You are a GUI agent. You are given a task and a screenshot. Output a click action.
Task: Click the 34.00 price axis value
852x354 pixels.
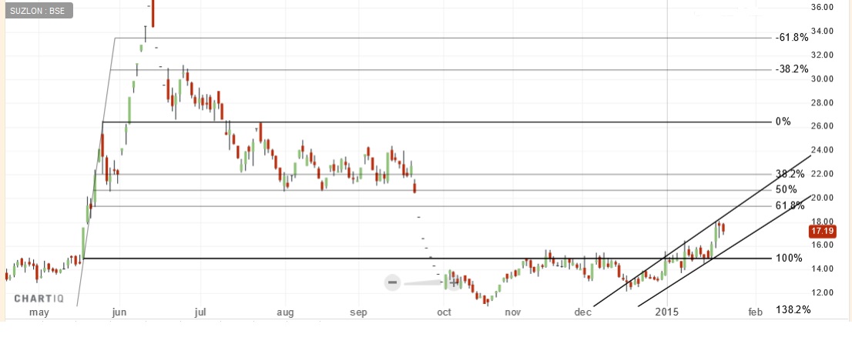point(822,31)
